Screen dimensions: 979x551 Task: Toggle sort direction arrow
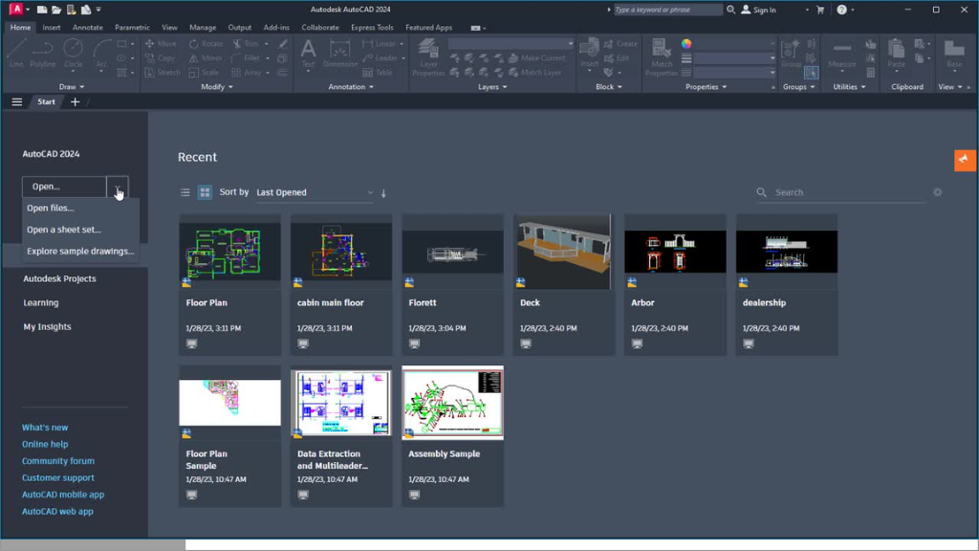(x=383, y=193)
